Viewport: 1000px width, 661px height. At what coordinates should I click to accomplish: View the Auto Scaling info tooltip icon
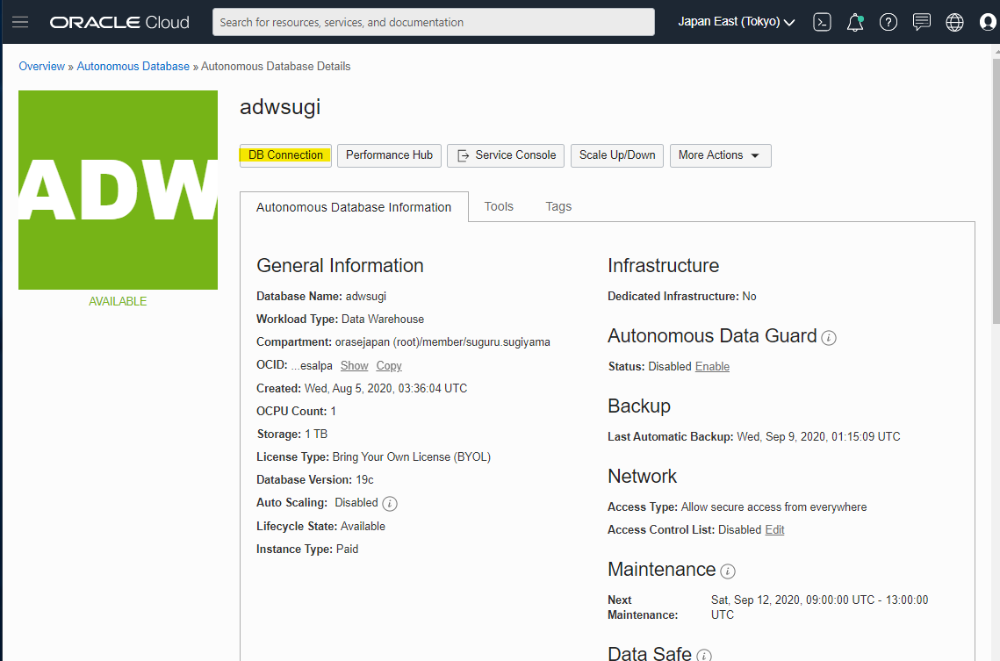[389, 503]
